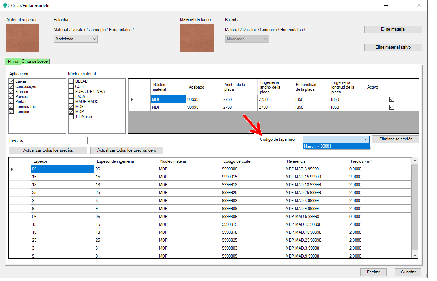Image resolution: width=437 pixels, height=281 pixels.
Task: Click Elige material salvo button
Action: (x=393, y=47)
